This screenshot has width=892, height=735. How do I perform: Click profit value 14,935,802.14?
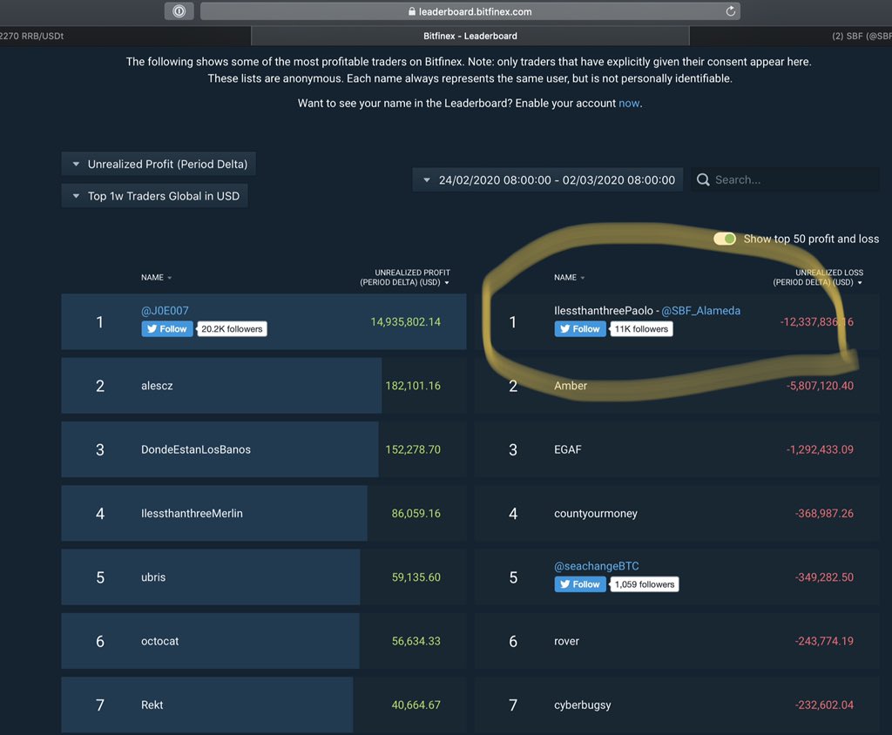point(405,322)
